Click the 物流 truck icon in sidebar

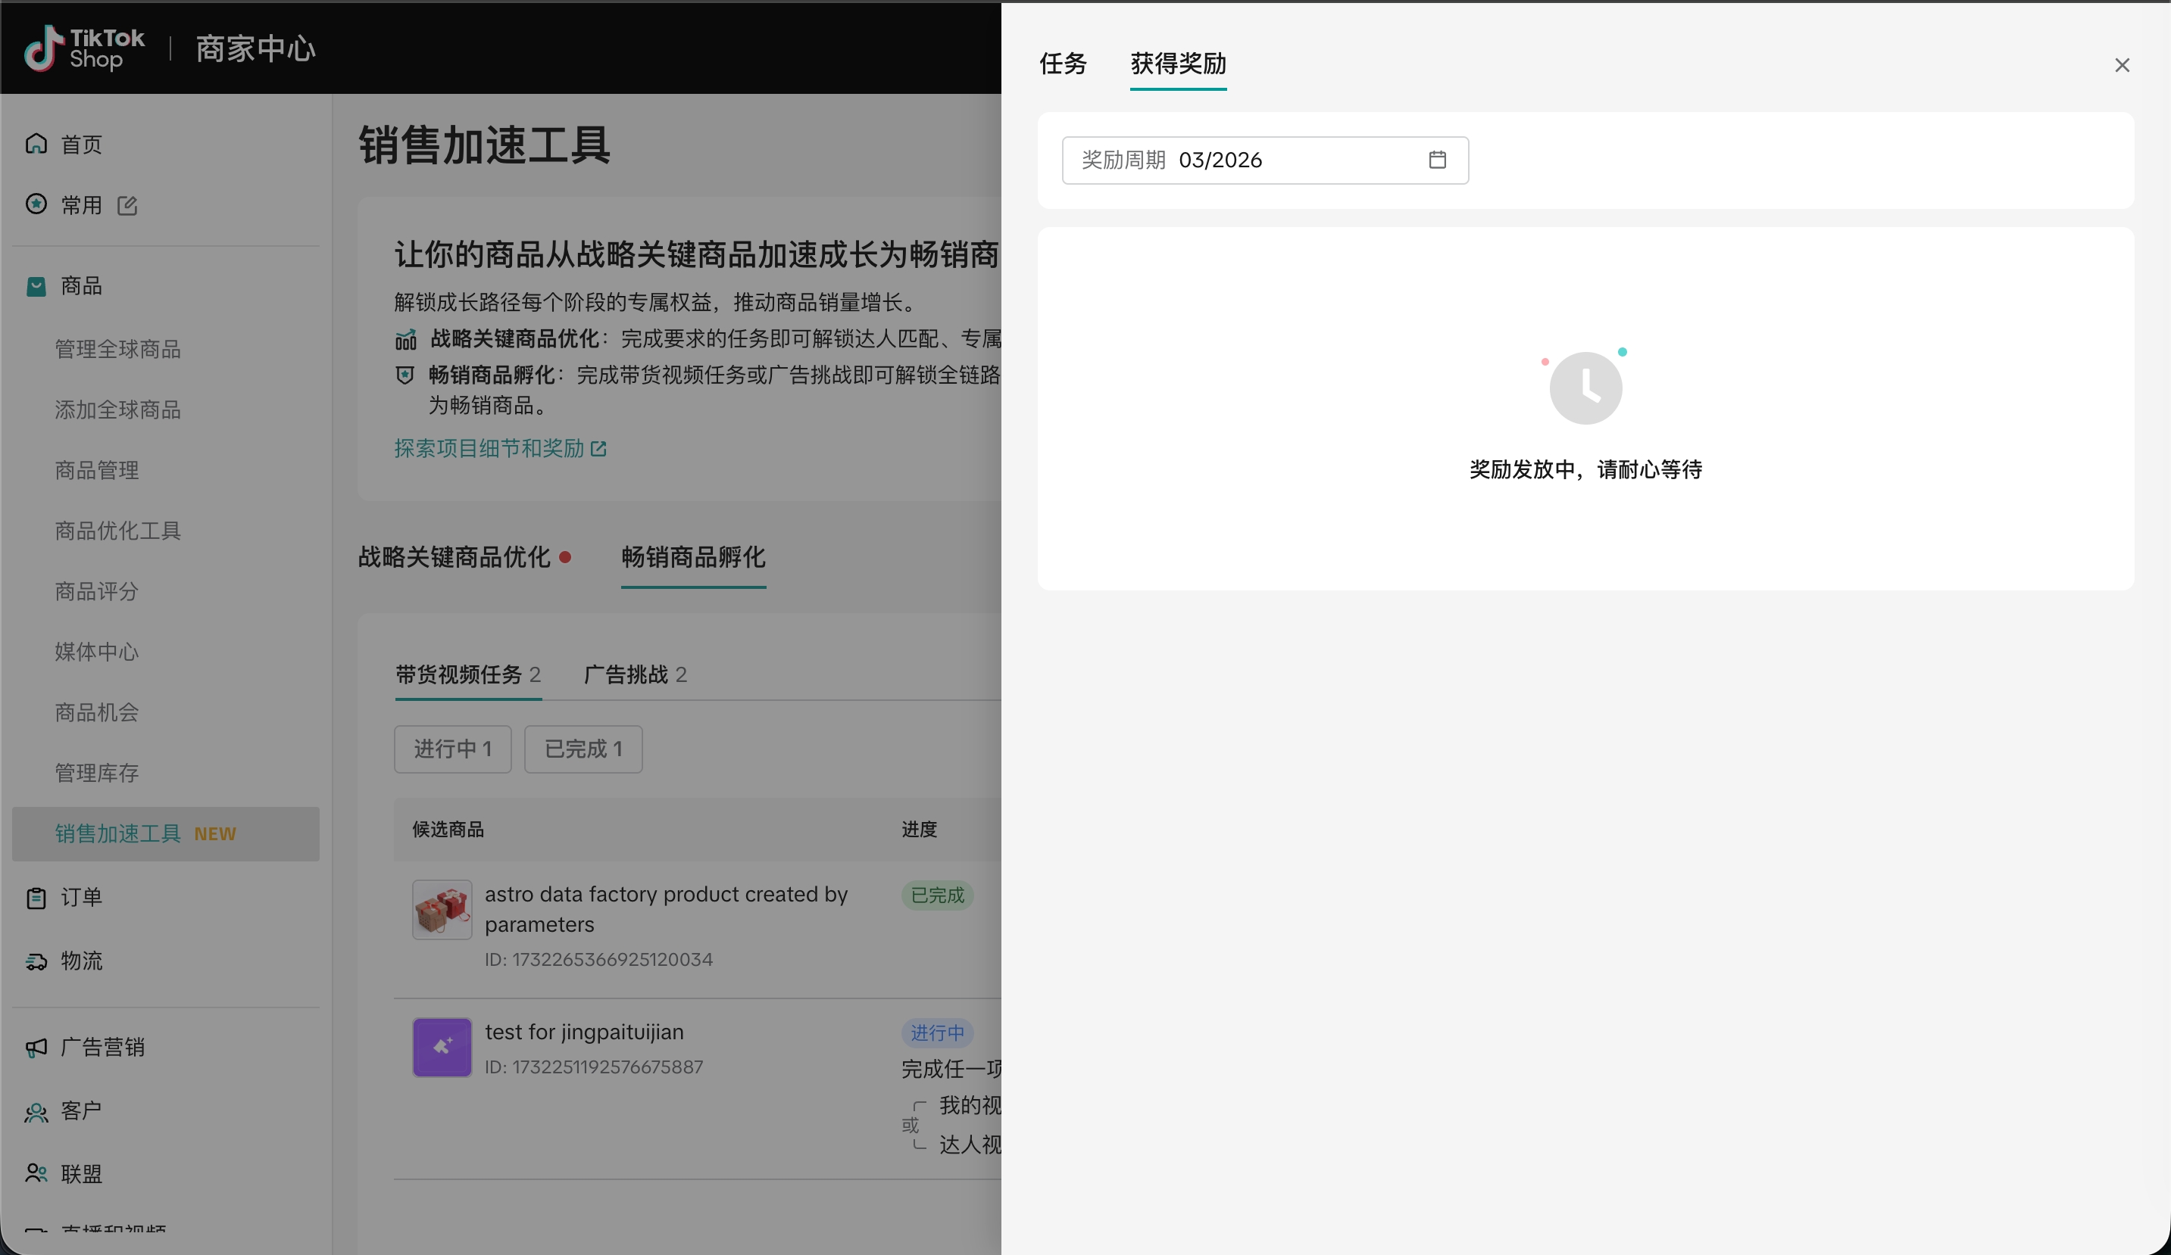(x=36, y=961)
